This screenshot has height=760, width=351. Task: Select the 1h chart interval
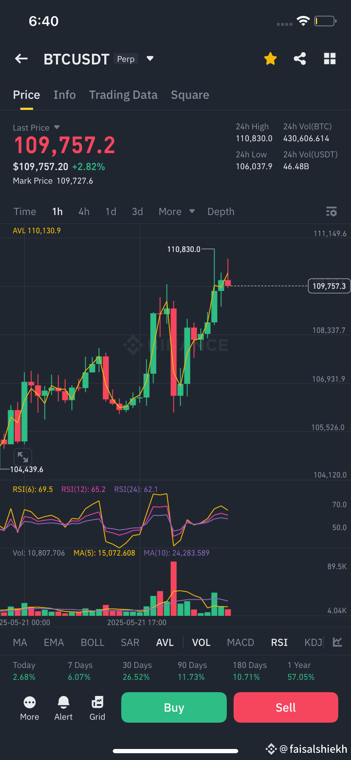[57, 212]
